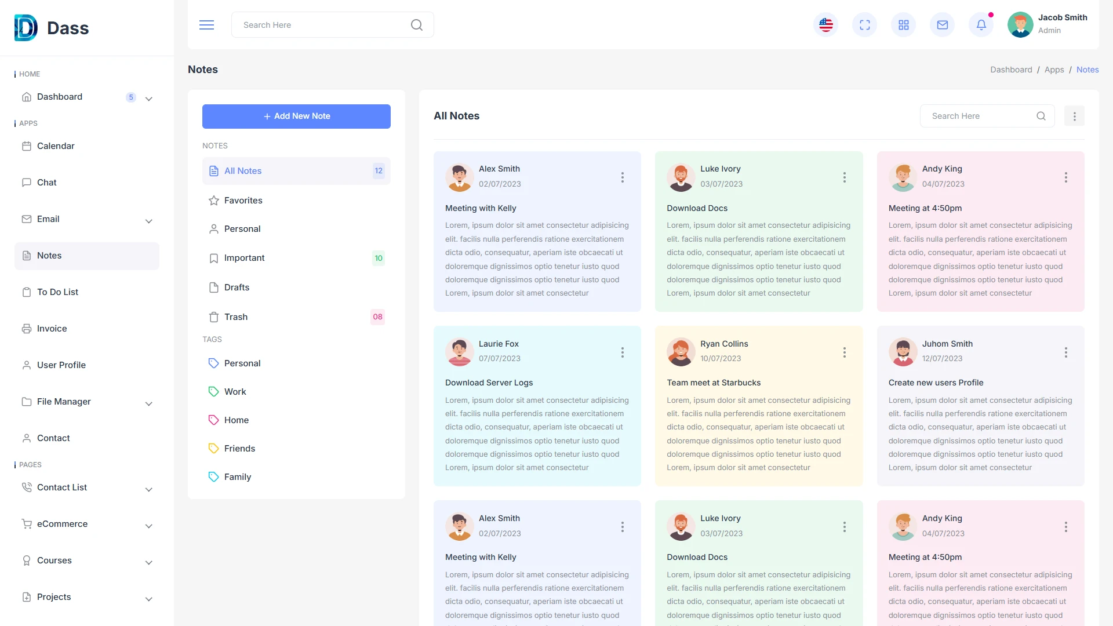This screenshot has height=626, width=1113.
Task: Open the language flag selector
Action: 826,25
